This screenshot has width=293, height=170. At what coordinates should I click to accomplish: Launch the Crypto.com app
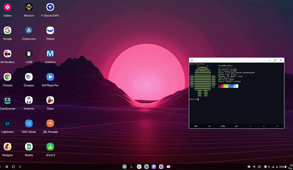click(29, 30)
